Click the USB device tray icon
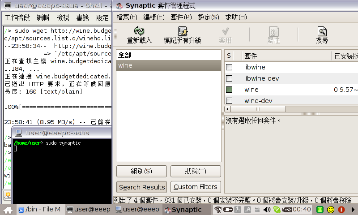 click(x=287, y=210)
